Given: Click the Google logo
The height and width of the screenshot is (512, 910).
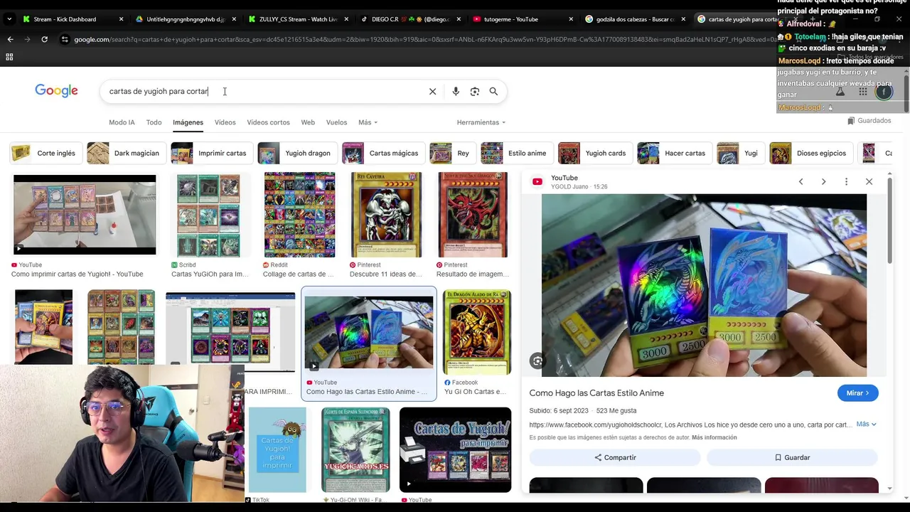Looking at the screenshot, I should pos(56,91).
